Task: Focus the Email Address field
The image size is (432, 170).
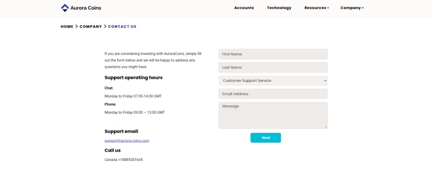Action: click(273, 94)
